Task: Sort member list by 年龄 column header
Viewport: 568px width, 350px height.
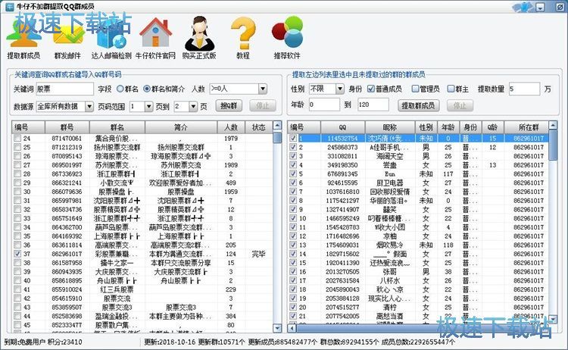Action: 448,127
